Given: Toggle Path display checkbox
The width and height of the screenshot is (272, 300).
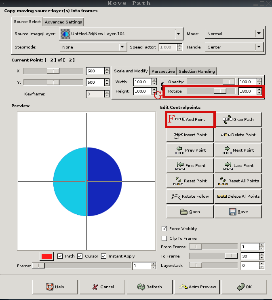Looking at the screenshot, I should tap(60, 256).
